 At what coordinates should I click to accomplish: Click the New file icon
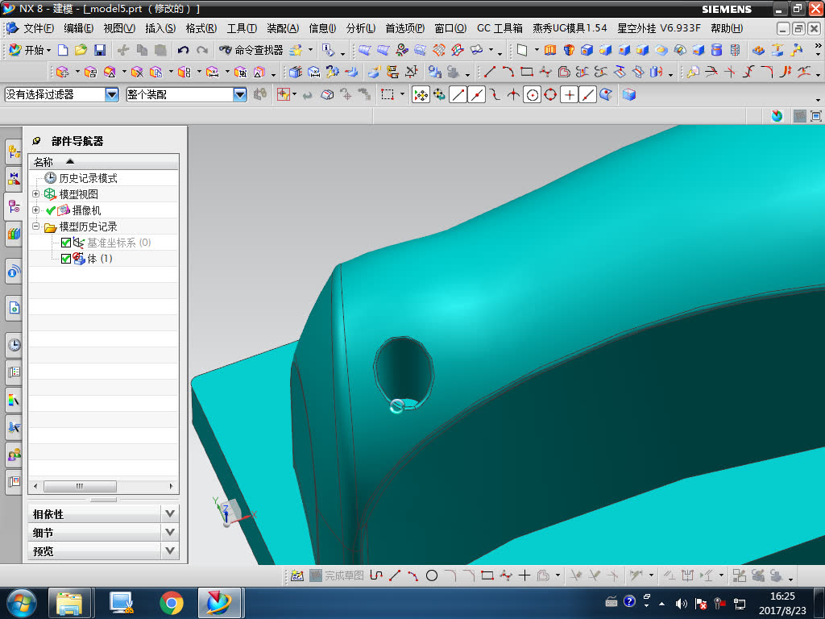tap(63, 50)
